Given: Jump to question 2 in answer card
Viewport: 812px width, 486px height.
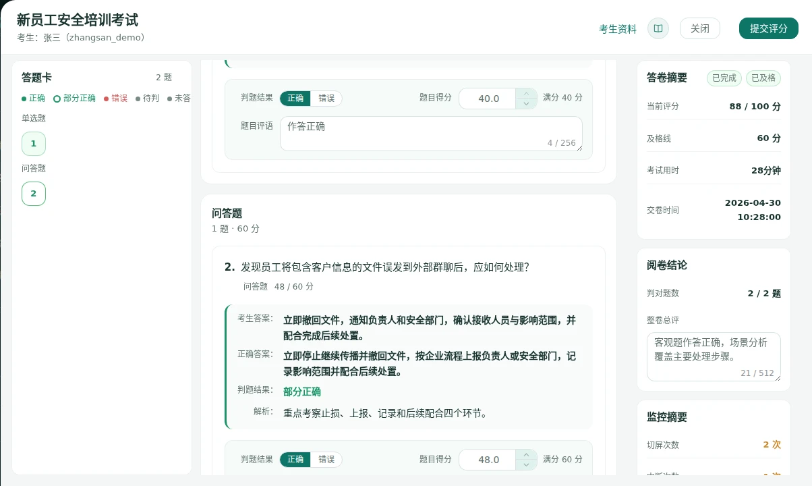Looking at the screenshot, I should tap(34, 194).
